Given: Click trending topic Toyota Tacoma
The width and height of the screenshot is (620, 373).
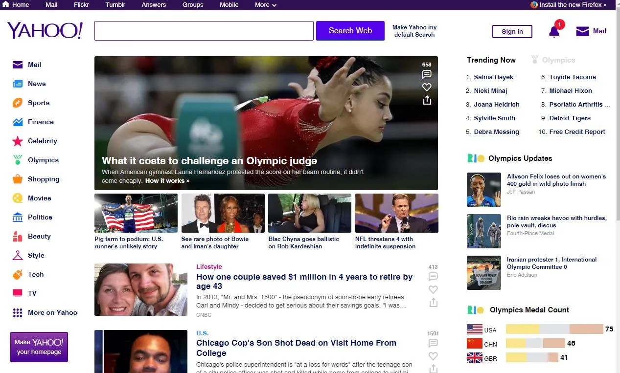Looking at the screenshot, I should click(x=573, y=77).
